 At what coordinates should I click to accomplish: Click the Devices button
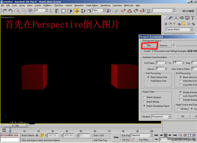coord(164,45)
